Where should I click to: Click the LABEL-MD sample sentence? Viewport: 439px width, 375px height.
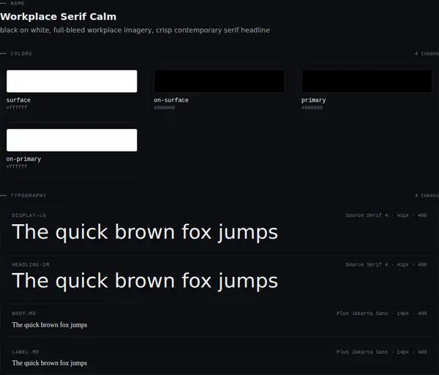click(x=50, y=363)
